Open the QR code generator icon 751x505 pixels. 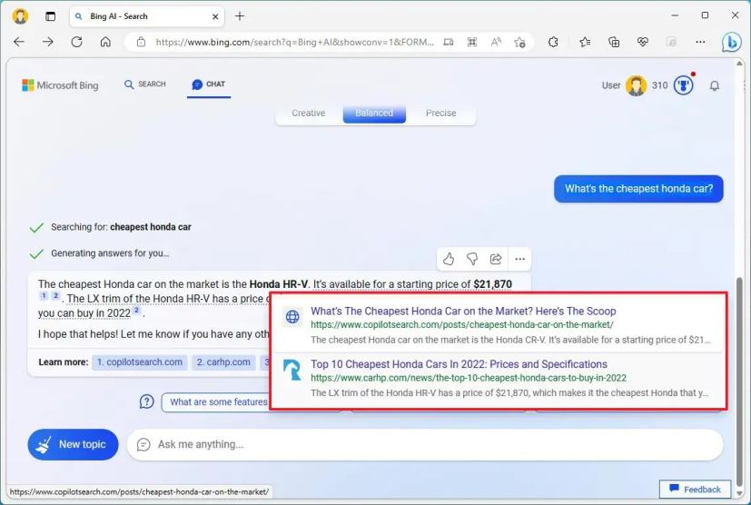[472, 42]
